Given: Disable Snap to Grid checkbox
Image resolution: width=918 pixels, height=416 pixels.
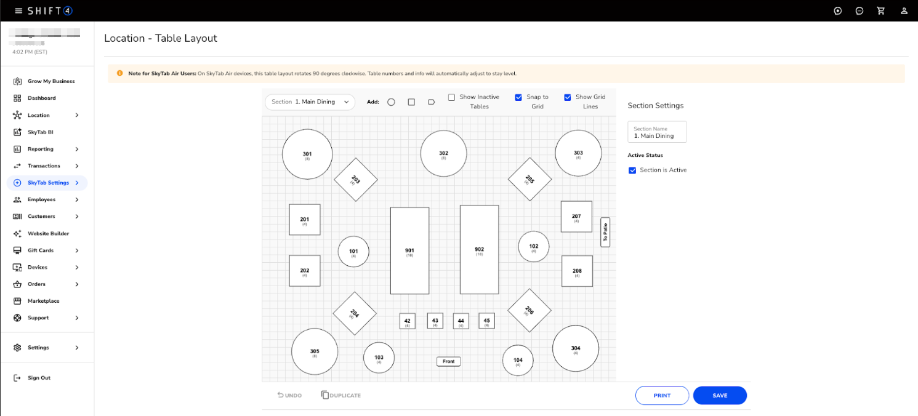Looking at the screenshot, I should 518,97.
